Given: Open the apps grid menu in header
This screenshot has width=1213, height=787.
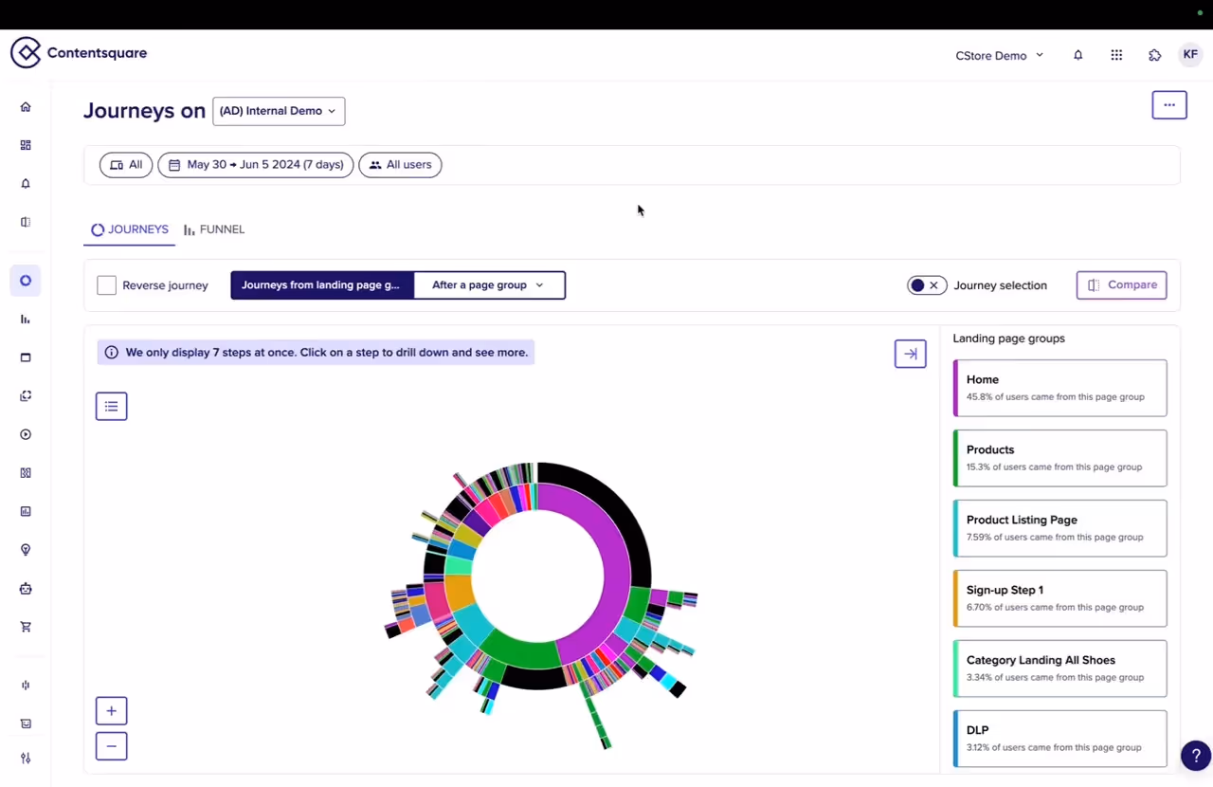Looking at the screenshot, I should 1116,55.
